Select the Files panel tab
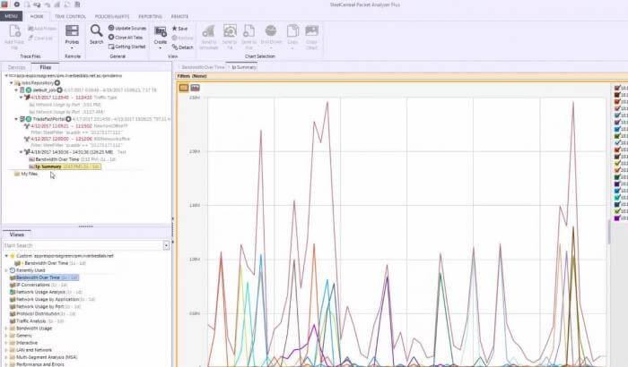This screenshot has height=367, width=628. coord(45,67)
